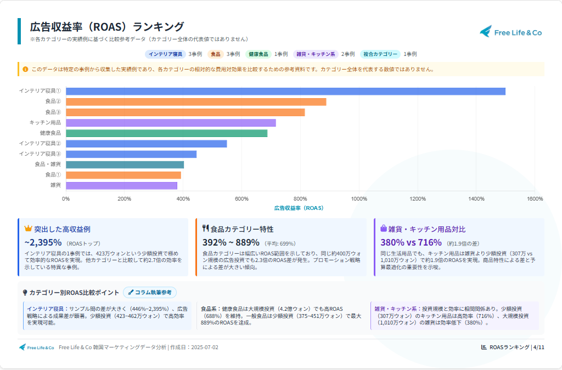This screenshot has width=562, height=370.
Task: Select the 複合カテゴリー legend tag
Action: (380, 54)
